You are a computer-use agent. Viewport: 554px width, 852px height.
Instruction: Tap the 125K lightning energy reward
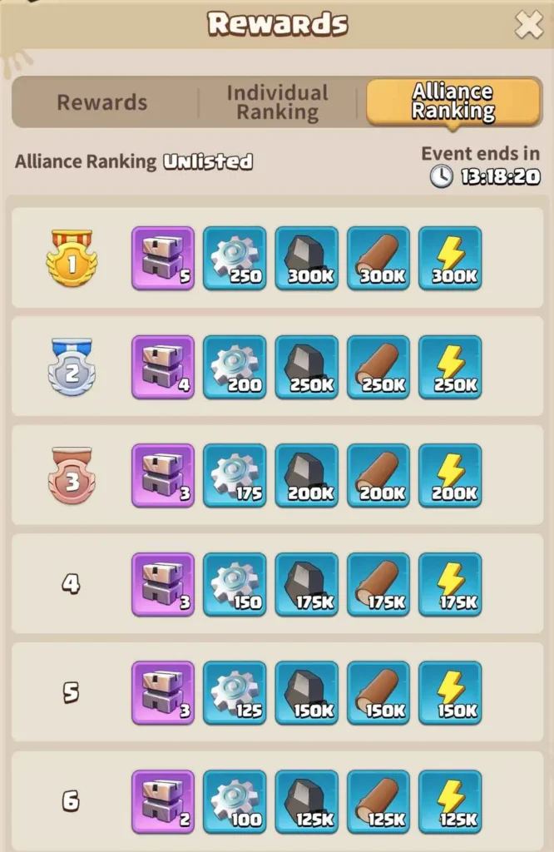450,801
